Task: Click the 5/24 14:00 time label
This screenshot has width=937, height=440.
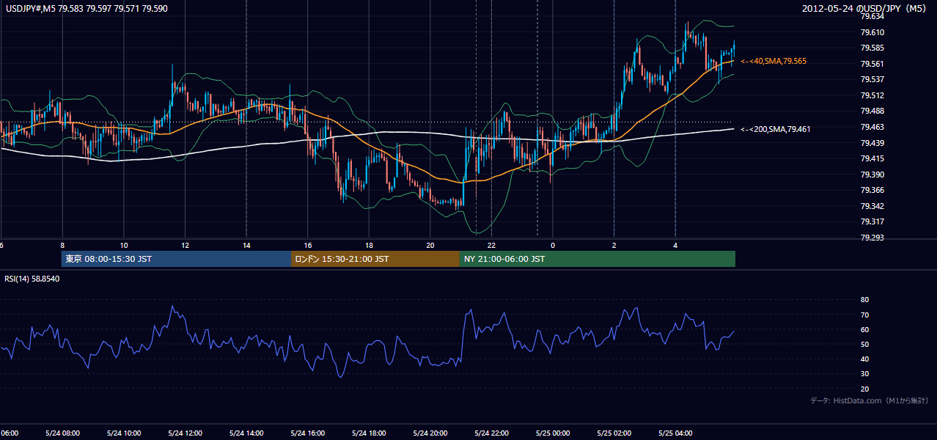Action: (246, 433)
